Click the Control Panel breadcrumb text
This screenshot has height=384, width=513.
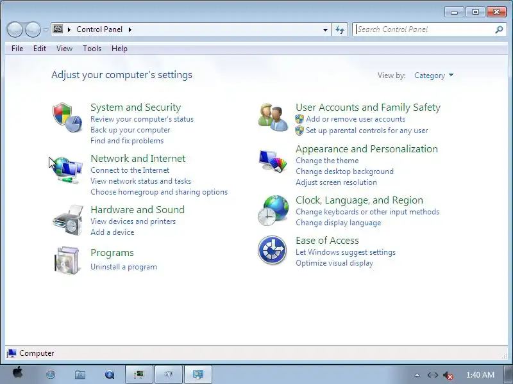(x=99, y=29)
